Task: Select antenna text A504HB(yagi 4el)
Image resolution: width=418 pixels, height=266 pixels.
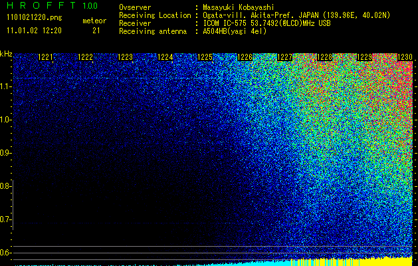Action: click(235, 31)
